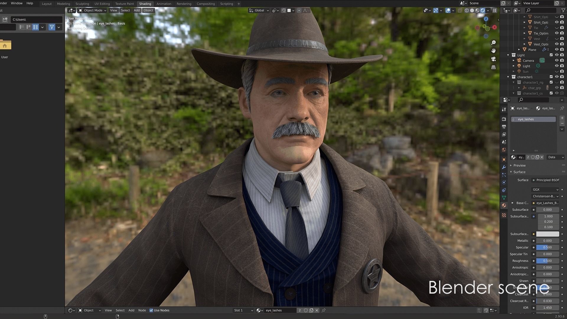Open the Texture properties checker tab
Viewport: 567px width, 319px height.
(504, 215)
